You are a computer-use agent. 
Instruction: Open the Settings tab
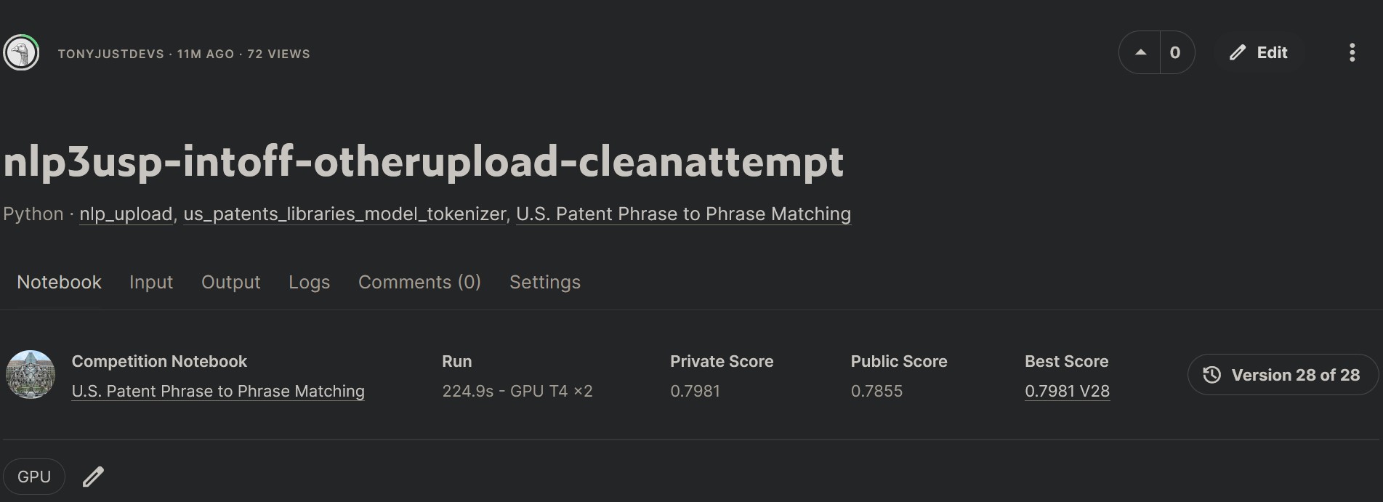(x=545, y=282)
